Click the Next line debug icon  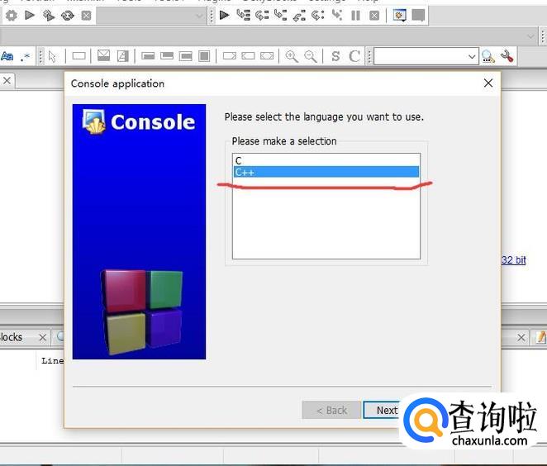click(262, 15)
